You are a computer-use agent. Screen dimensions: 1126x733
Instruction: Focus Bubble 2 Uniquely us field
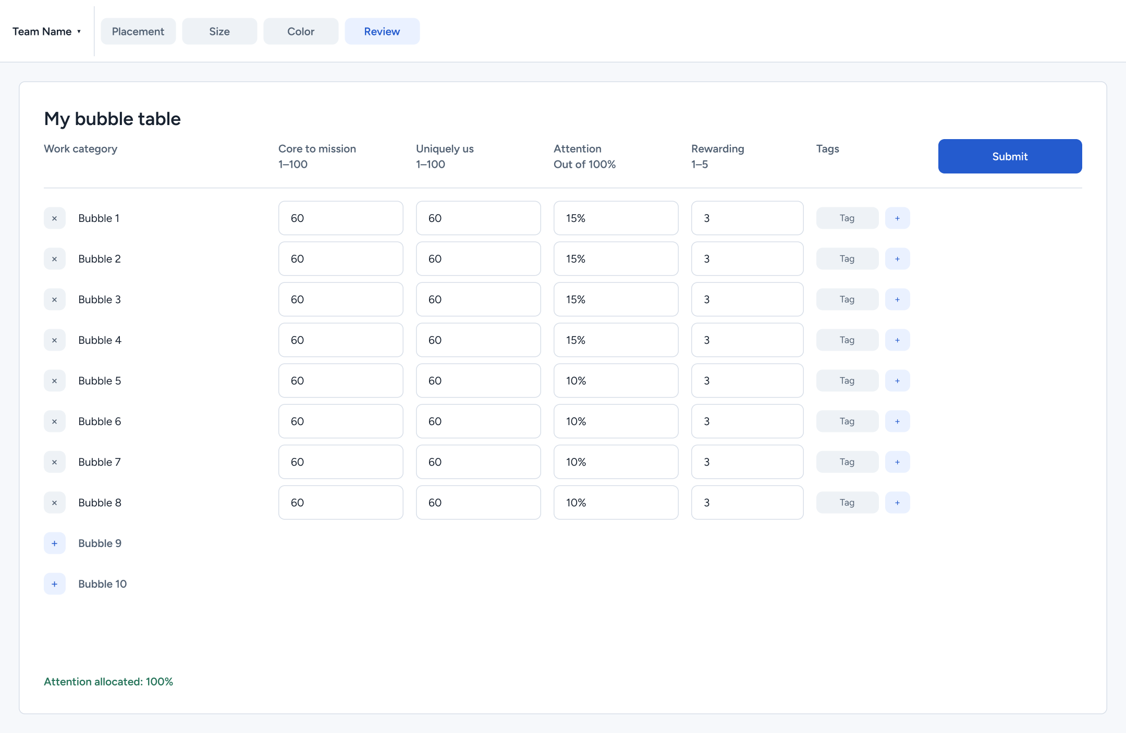click(479, 259)
